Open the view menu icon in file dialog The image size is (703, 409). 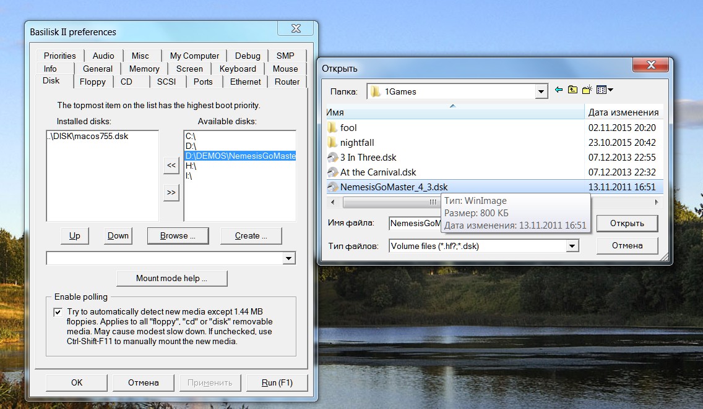tap(605, 90)
